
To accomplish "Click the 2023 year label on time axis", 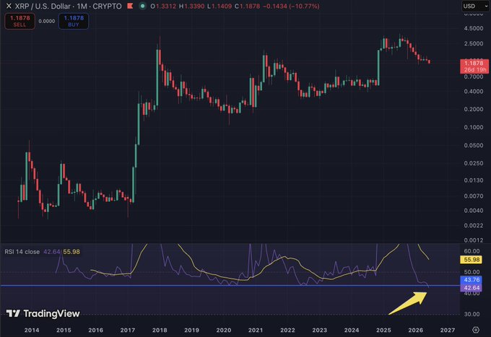I will [319, 330].
